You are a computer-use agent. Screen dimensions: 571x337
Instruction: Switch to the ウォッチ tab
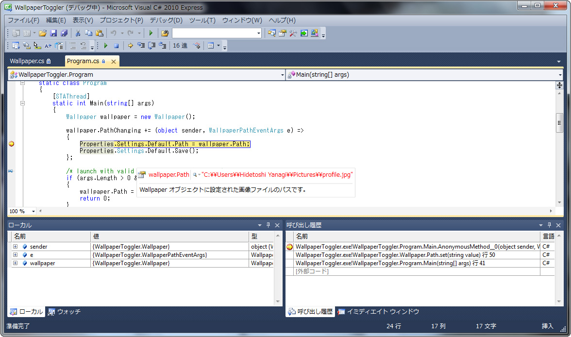tap(64, 312)
